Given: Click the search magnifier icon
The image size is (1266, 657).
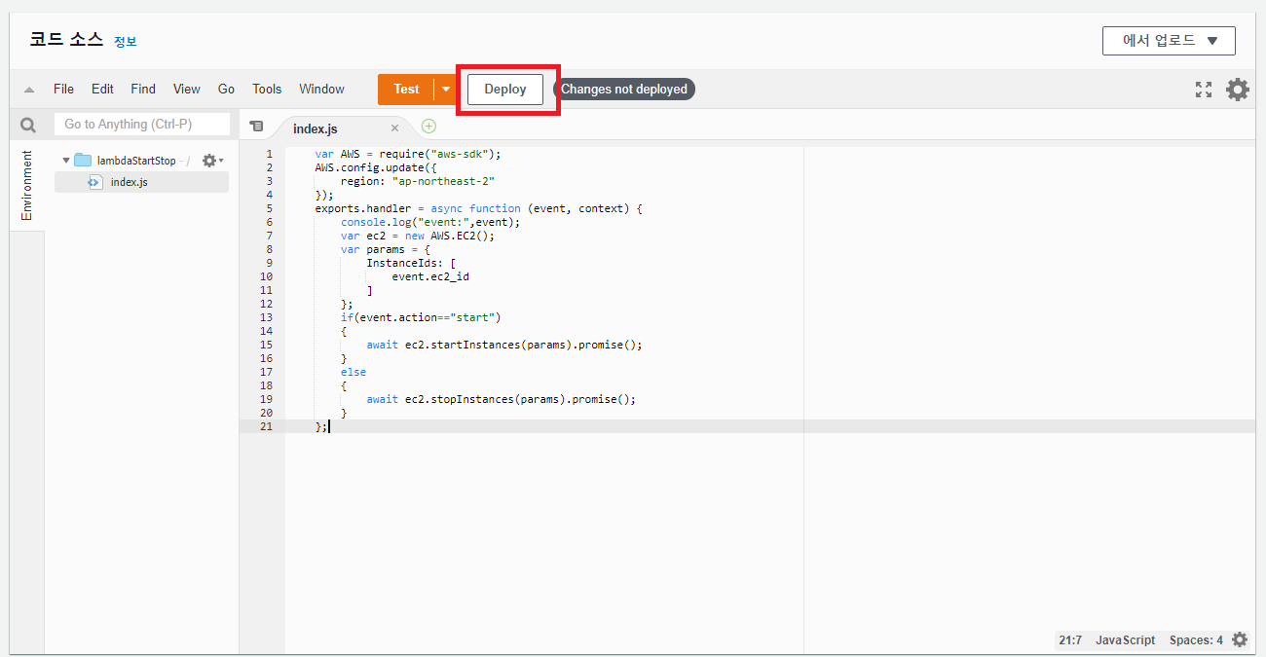Looking at the screenshot, I should coord(28,125).
